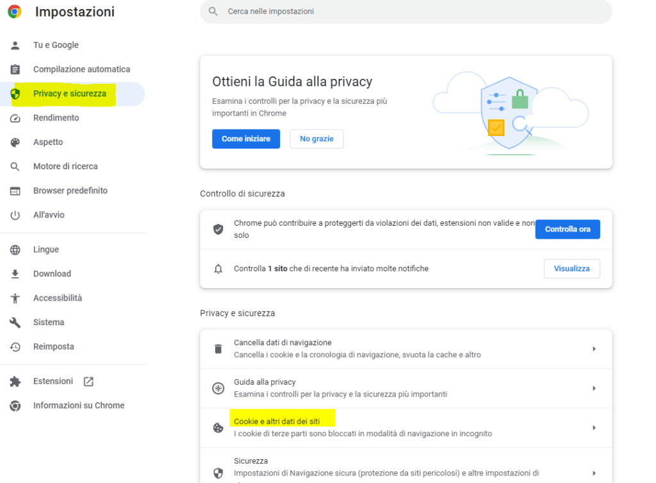This screenshot has height=483, width=656.
Task: Open Cancella dati di navigazione
Action: coord(406,349)
